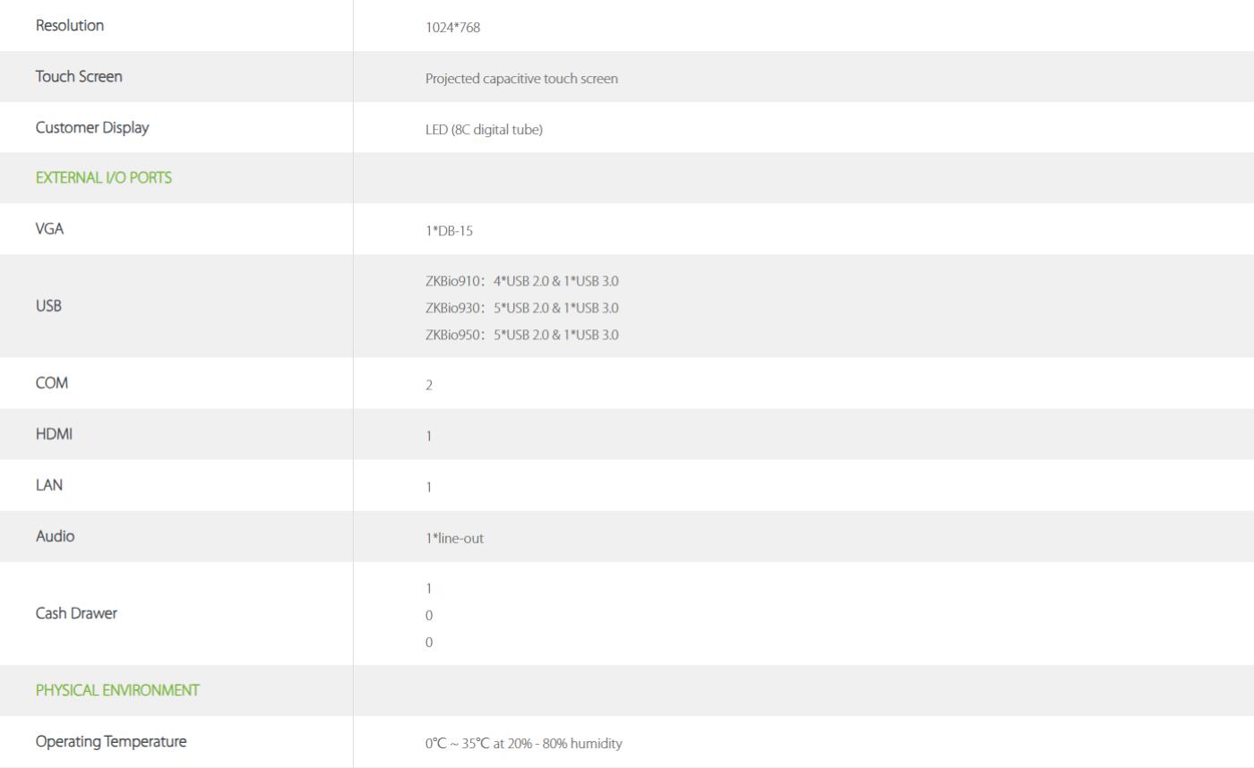Click the Cash Drawer label
The image size is (1254, 768).
76,613
